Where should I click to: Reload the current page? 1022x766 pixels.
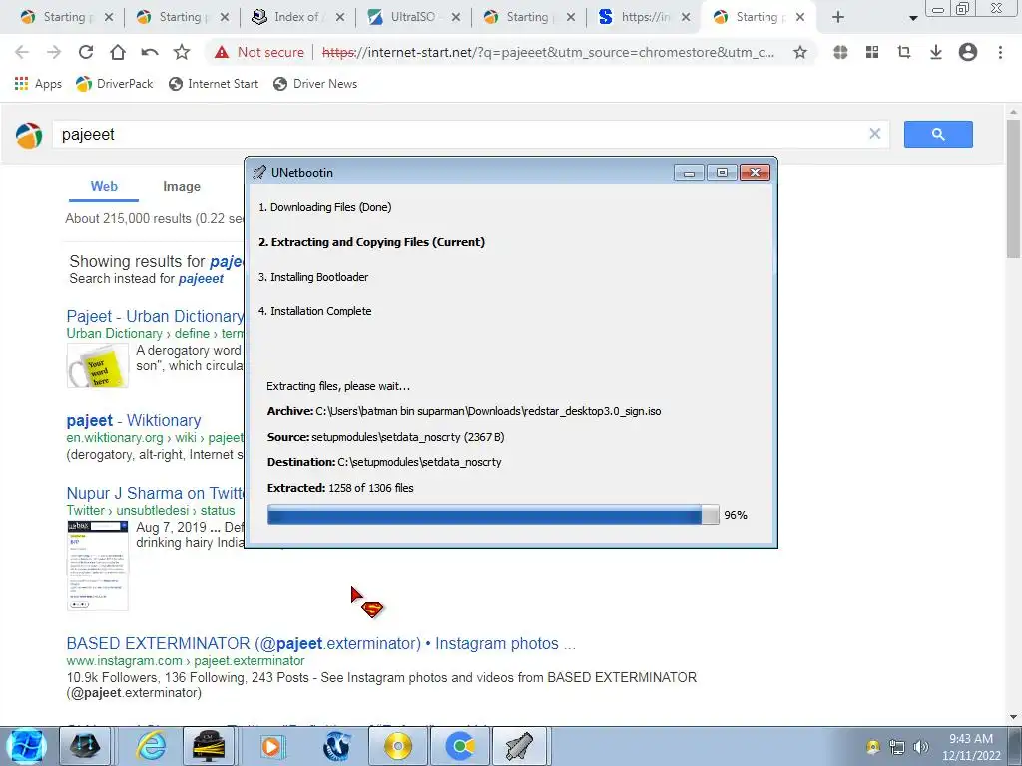coord(86,52)
